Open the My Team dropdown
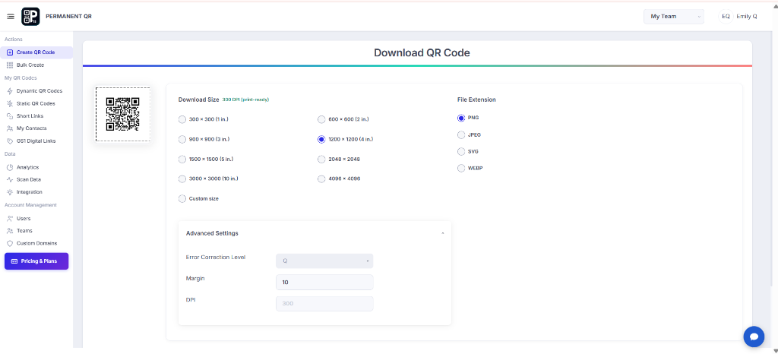Viewport: 778px width, 354px height. click(x=674, y=17)
